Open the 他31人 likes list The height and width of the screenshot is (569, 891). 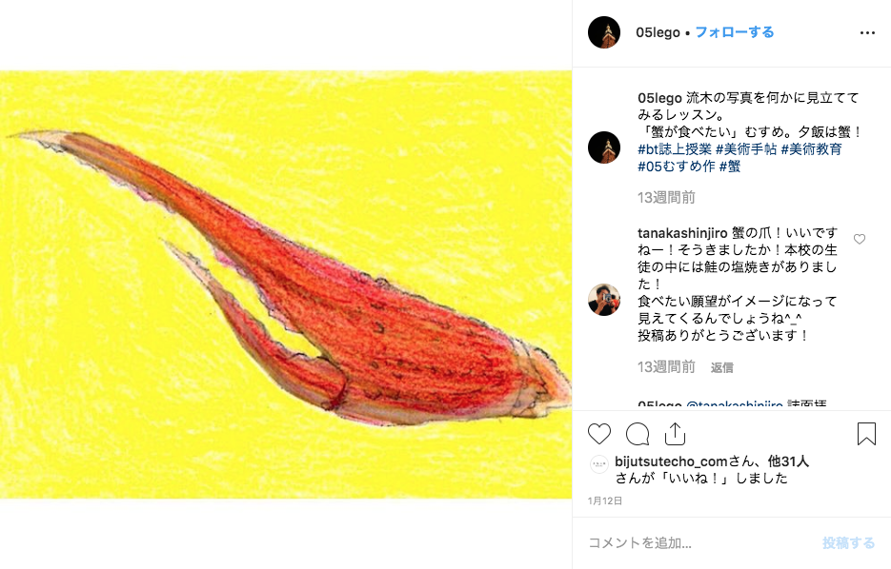coord(787,461)
